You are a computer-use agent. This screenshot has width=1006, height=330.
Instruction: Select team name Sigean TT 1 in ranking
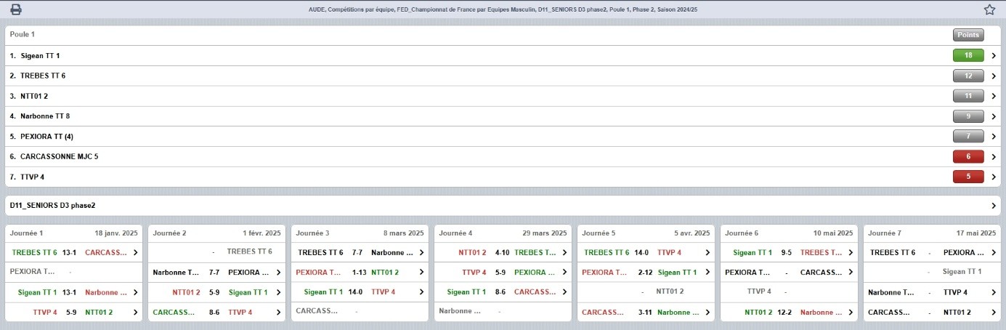(40, 55)
